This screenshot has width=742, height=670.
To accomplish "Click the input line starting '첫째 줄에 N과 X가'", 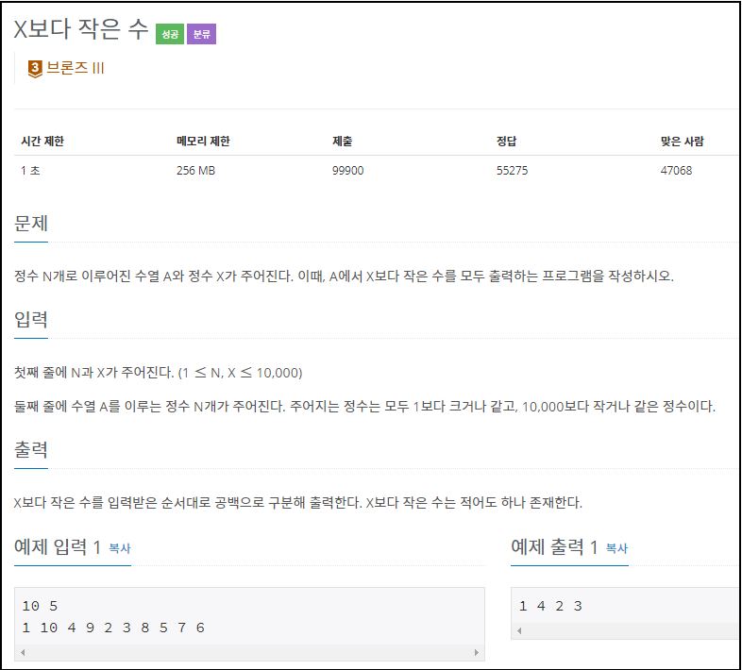I will tap(158, 373).
